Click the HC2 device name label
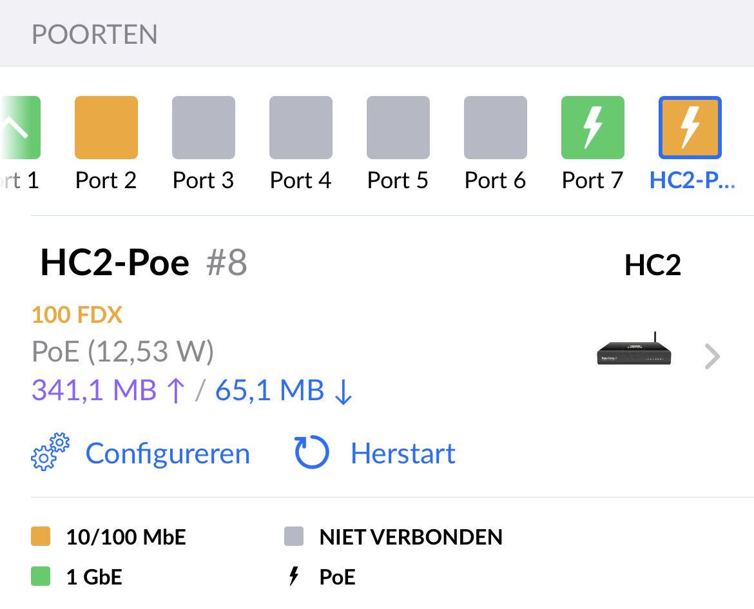The image size is (754, 609). [652, 266]
